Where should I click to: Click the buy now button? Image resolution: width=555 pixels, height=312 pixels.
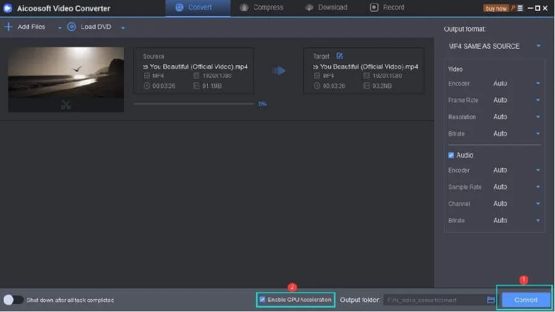(x=496, y=8)
